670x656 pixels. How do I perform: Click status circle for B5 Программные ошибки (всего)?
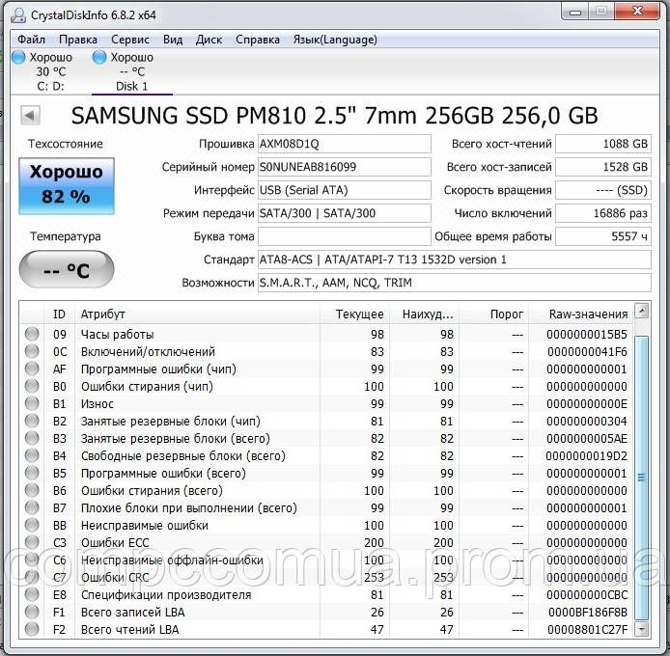pyautogui.click(x=32, y=473)
